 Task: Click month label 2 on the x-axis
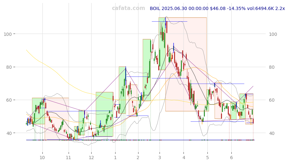coord(138,158)
